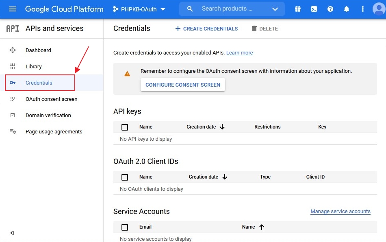Image resolution: width=386 pixels, height=242 pixels.
Task: Expand the search bar dropdown chevron
Action: (x=275, y=9)
